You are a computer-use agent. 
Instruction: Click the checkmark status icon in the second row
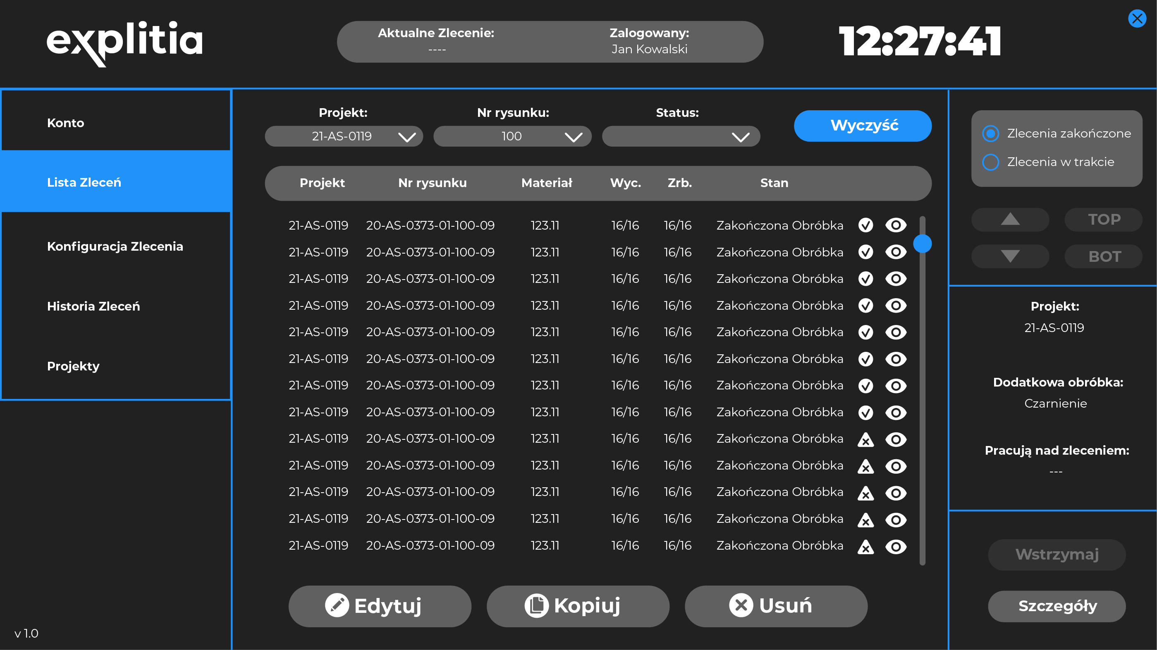pyautogui.click(x=865, y=252)
